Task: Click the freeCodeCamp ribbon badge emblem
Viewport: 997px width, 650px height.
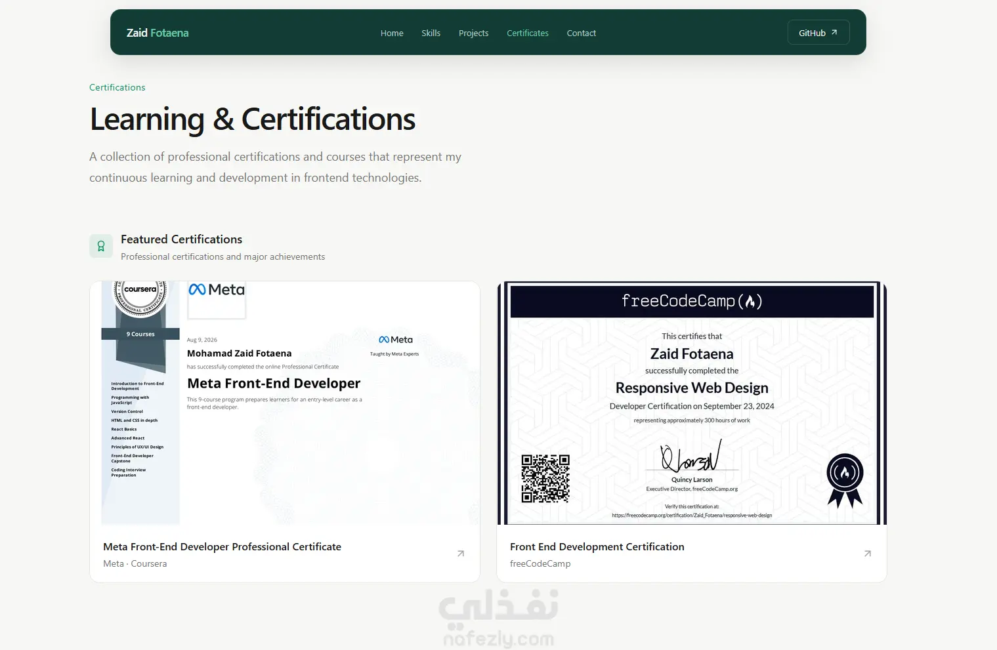Action: coord(845,480)
